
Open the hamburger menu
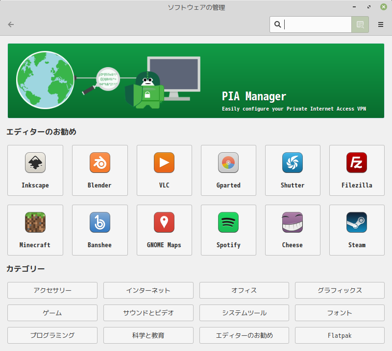(x=381, y=24)
